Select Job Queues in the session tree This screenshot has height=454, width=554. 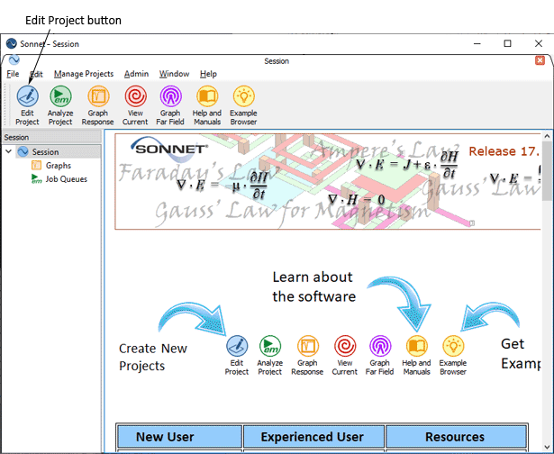[66, 179]
